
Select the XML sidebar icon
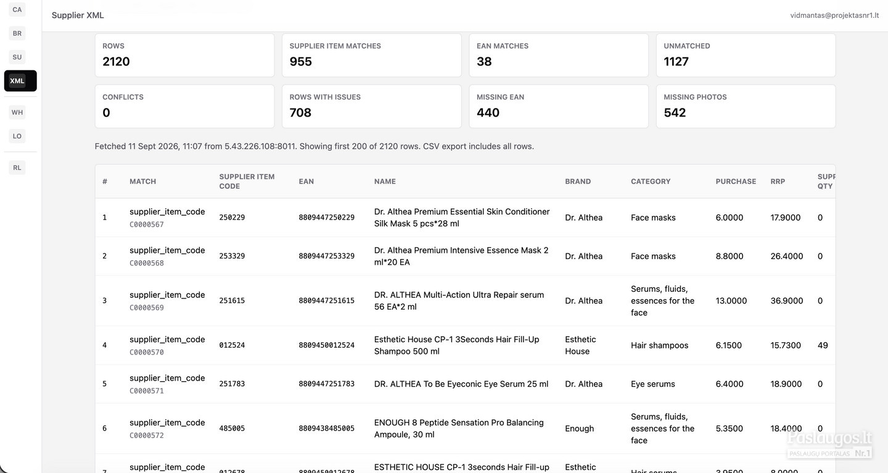[x=20, y=81]
